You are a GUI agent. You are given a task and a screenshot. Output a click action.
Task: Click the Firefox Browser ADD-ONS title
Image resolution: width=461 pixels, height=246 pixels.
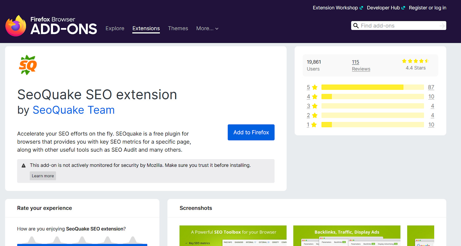pos(64,26)
